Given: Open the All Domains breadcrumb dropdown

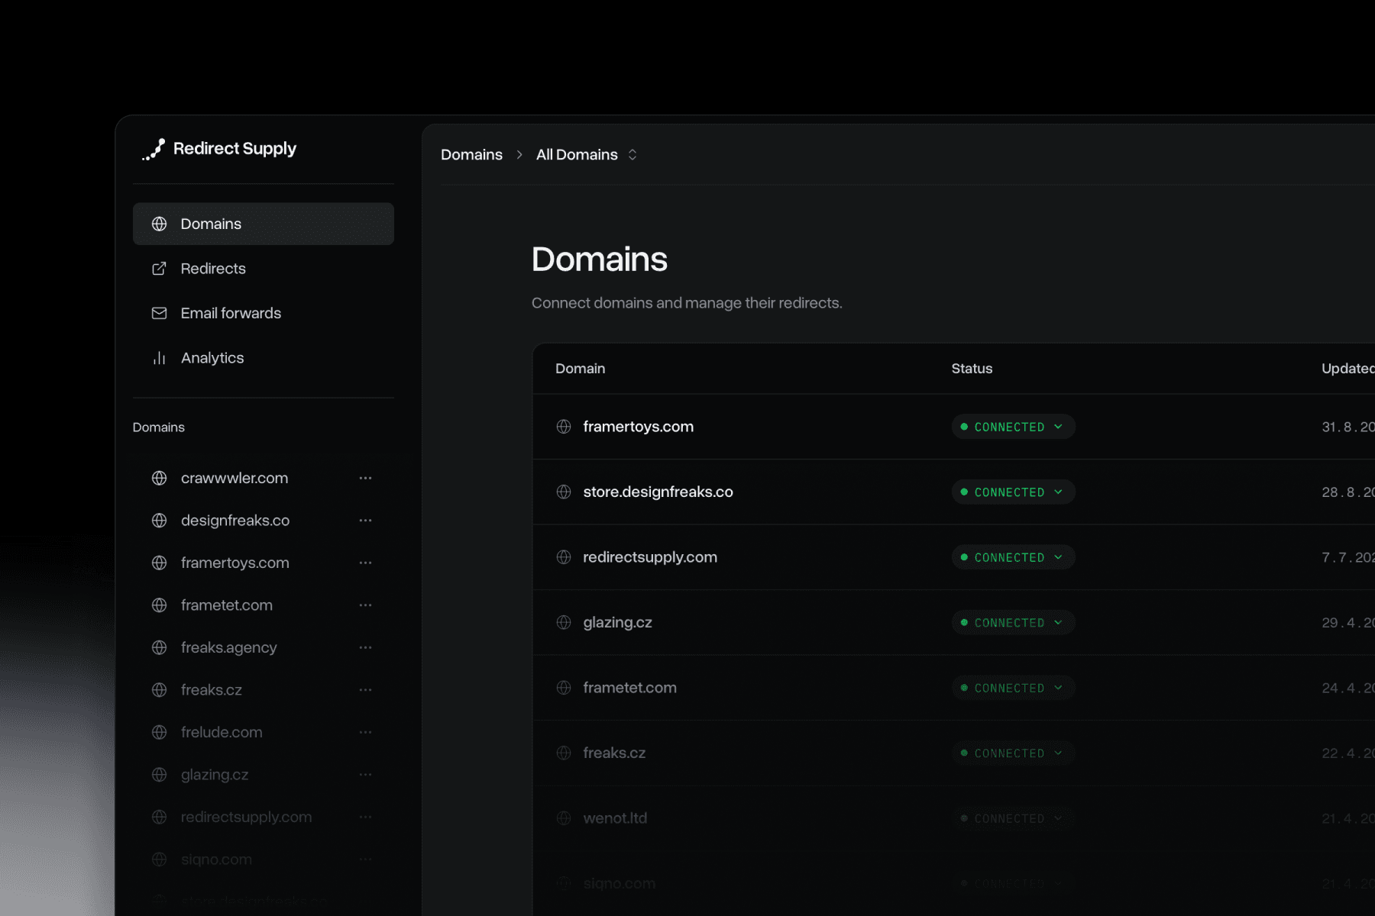Looking at the screenshot, I should [586, 155].
